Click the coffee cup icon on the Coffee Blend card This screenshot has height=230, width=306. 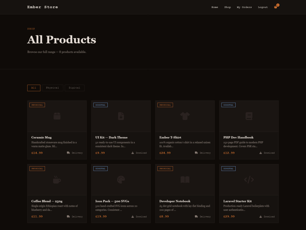[x=57, y=179]
